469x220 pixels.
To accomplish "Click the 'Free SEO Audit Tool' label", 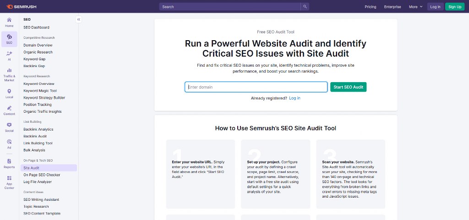I will (x=275, y=32).
